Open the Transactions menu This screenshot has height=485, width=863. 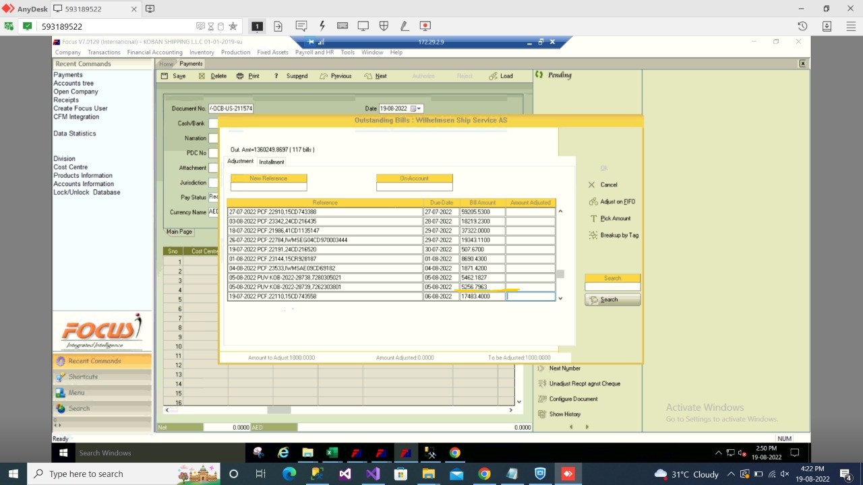(104, 53)
